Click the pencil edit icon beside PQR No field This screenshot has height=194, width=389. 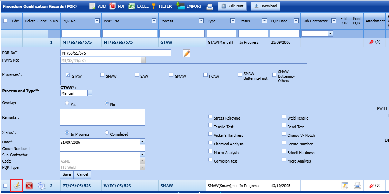pyautogui.click(x=187, y=53)
